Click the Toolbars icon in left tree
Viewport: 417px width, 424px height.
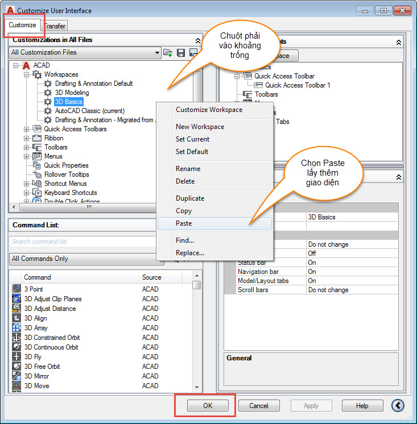pyautogui.click(x=37, y=147)
